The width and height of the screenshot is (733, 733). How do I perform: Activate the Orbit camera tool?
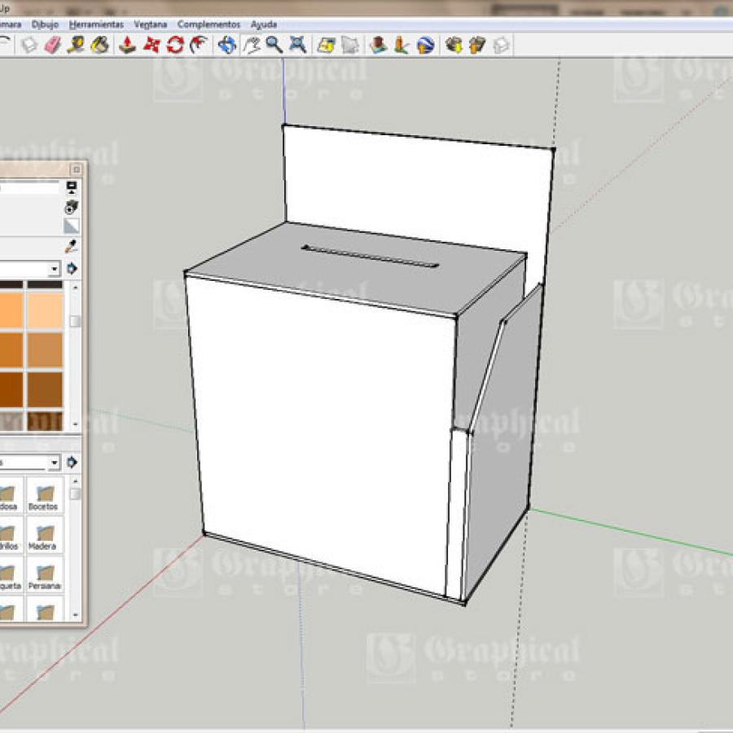(x=227, y=46)
